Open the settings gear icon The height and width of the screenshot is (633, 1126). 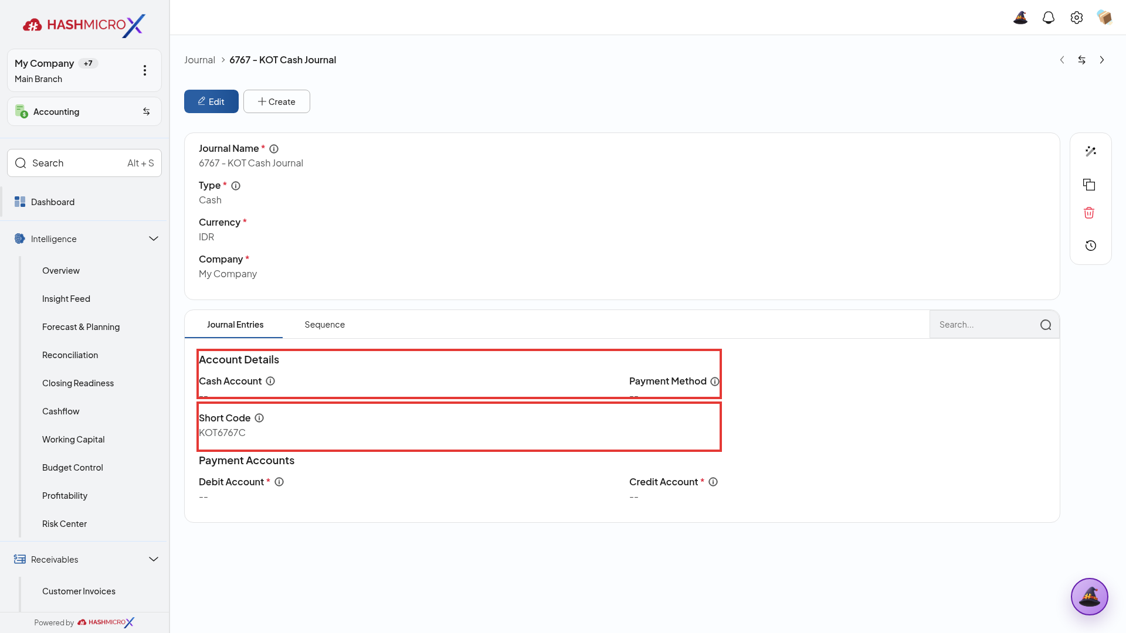click(1077, 18)
